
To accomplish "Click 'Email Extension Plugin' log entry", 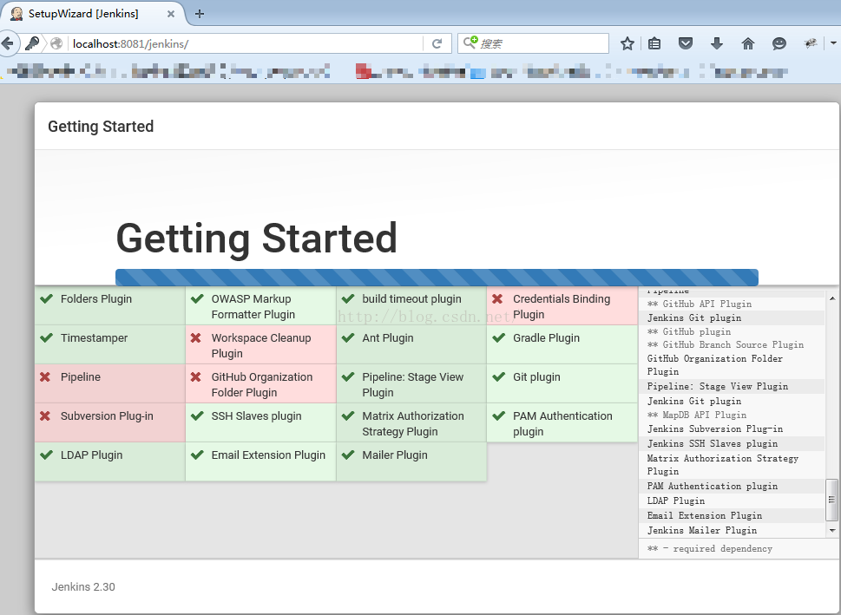I will 704,515.
